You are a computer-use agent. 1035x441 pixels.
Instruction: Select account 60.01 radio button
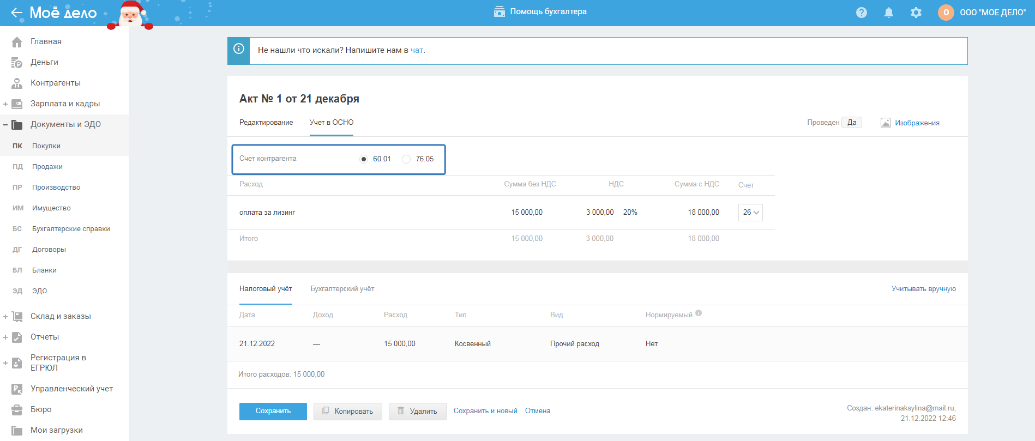[x=364, y=159]
